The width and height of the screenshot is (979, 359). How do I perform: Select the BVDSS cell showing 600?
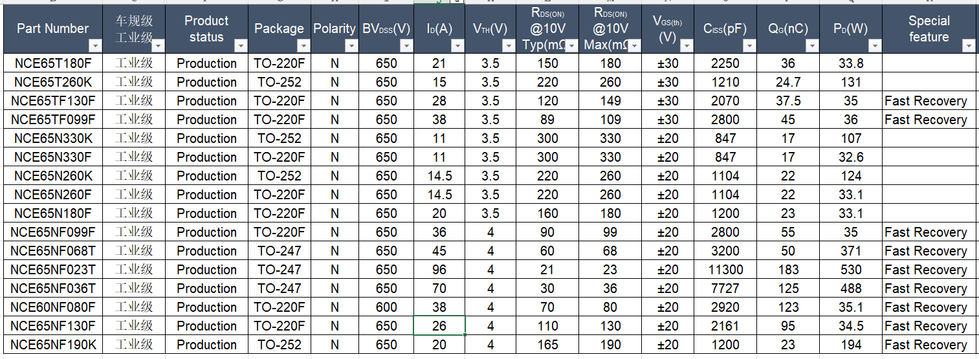386,307
